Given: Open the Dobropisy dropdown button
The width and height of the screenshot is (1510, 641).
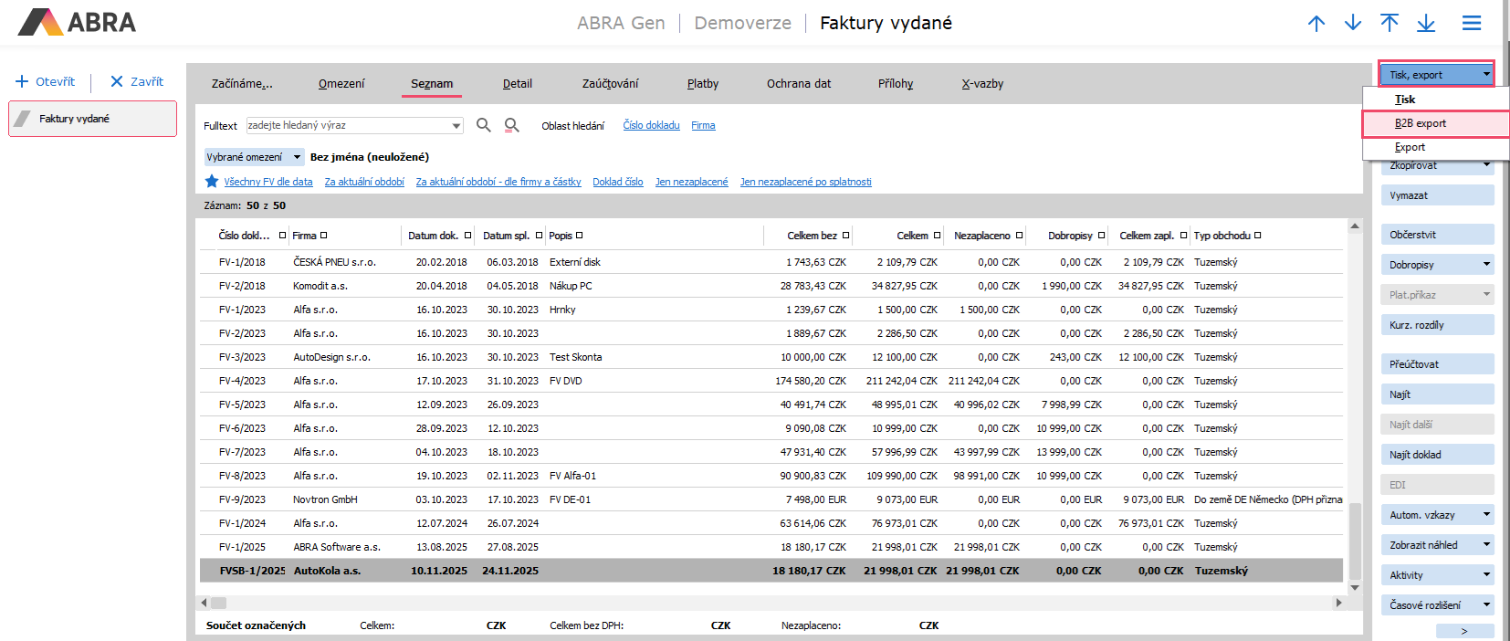Looking at the screenshot, I should pos(1437,265).
